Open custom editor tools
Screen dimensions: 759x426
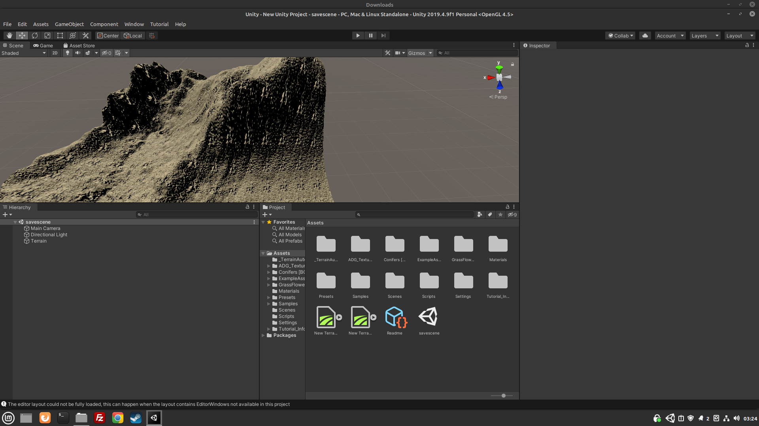85,35
